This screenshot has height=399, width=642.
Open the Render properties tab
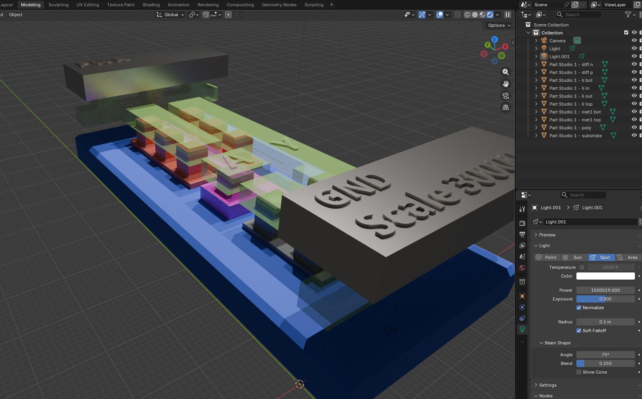tap(522, 223)
